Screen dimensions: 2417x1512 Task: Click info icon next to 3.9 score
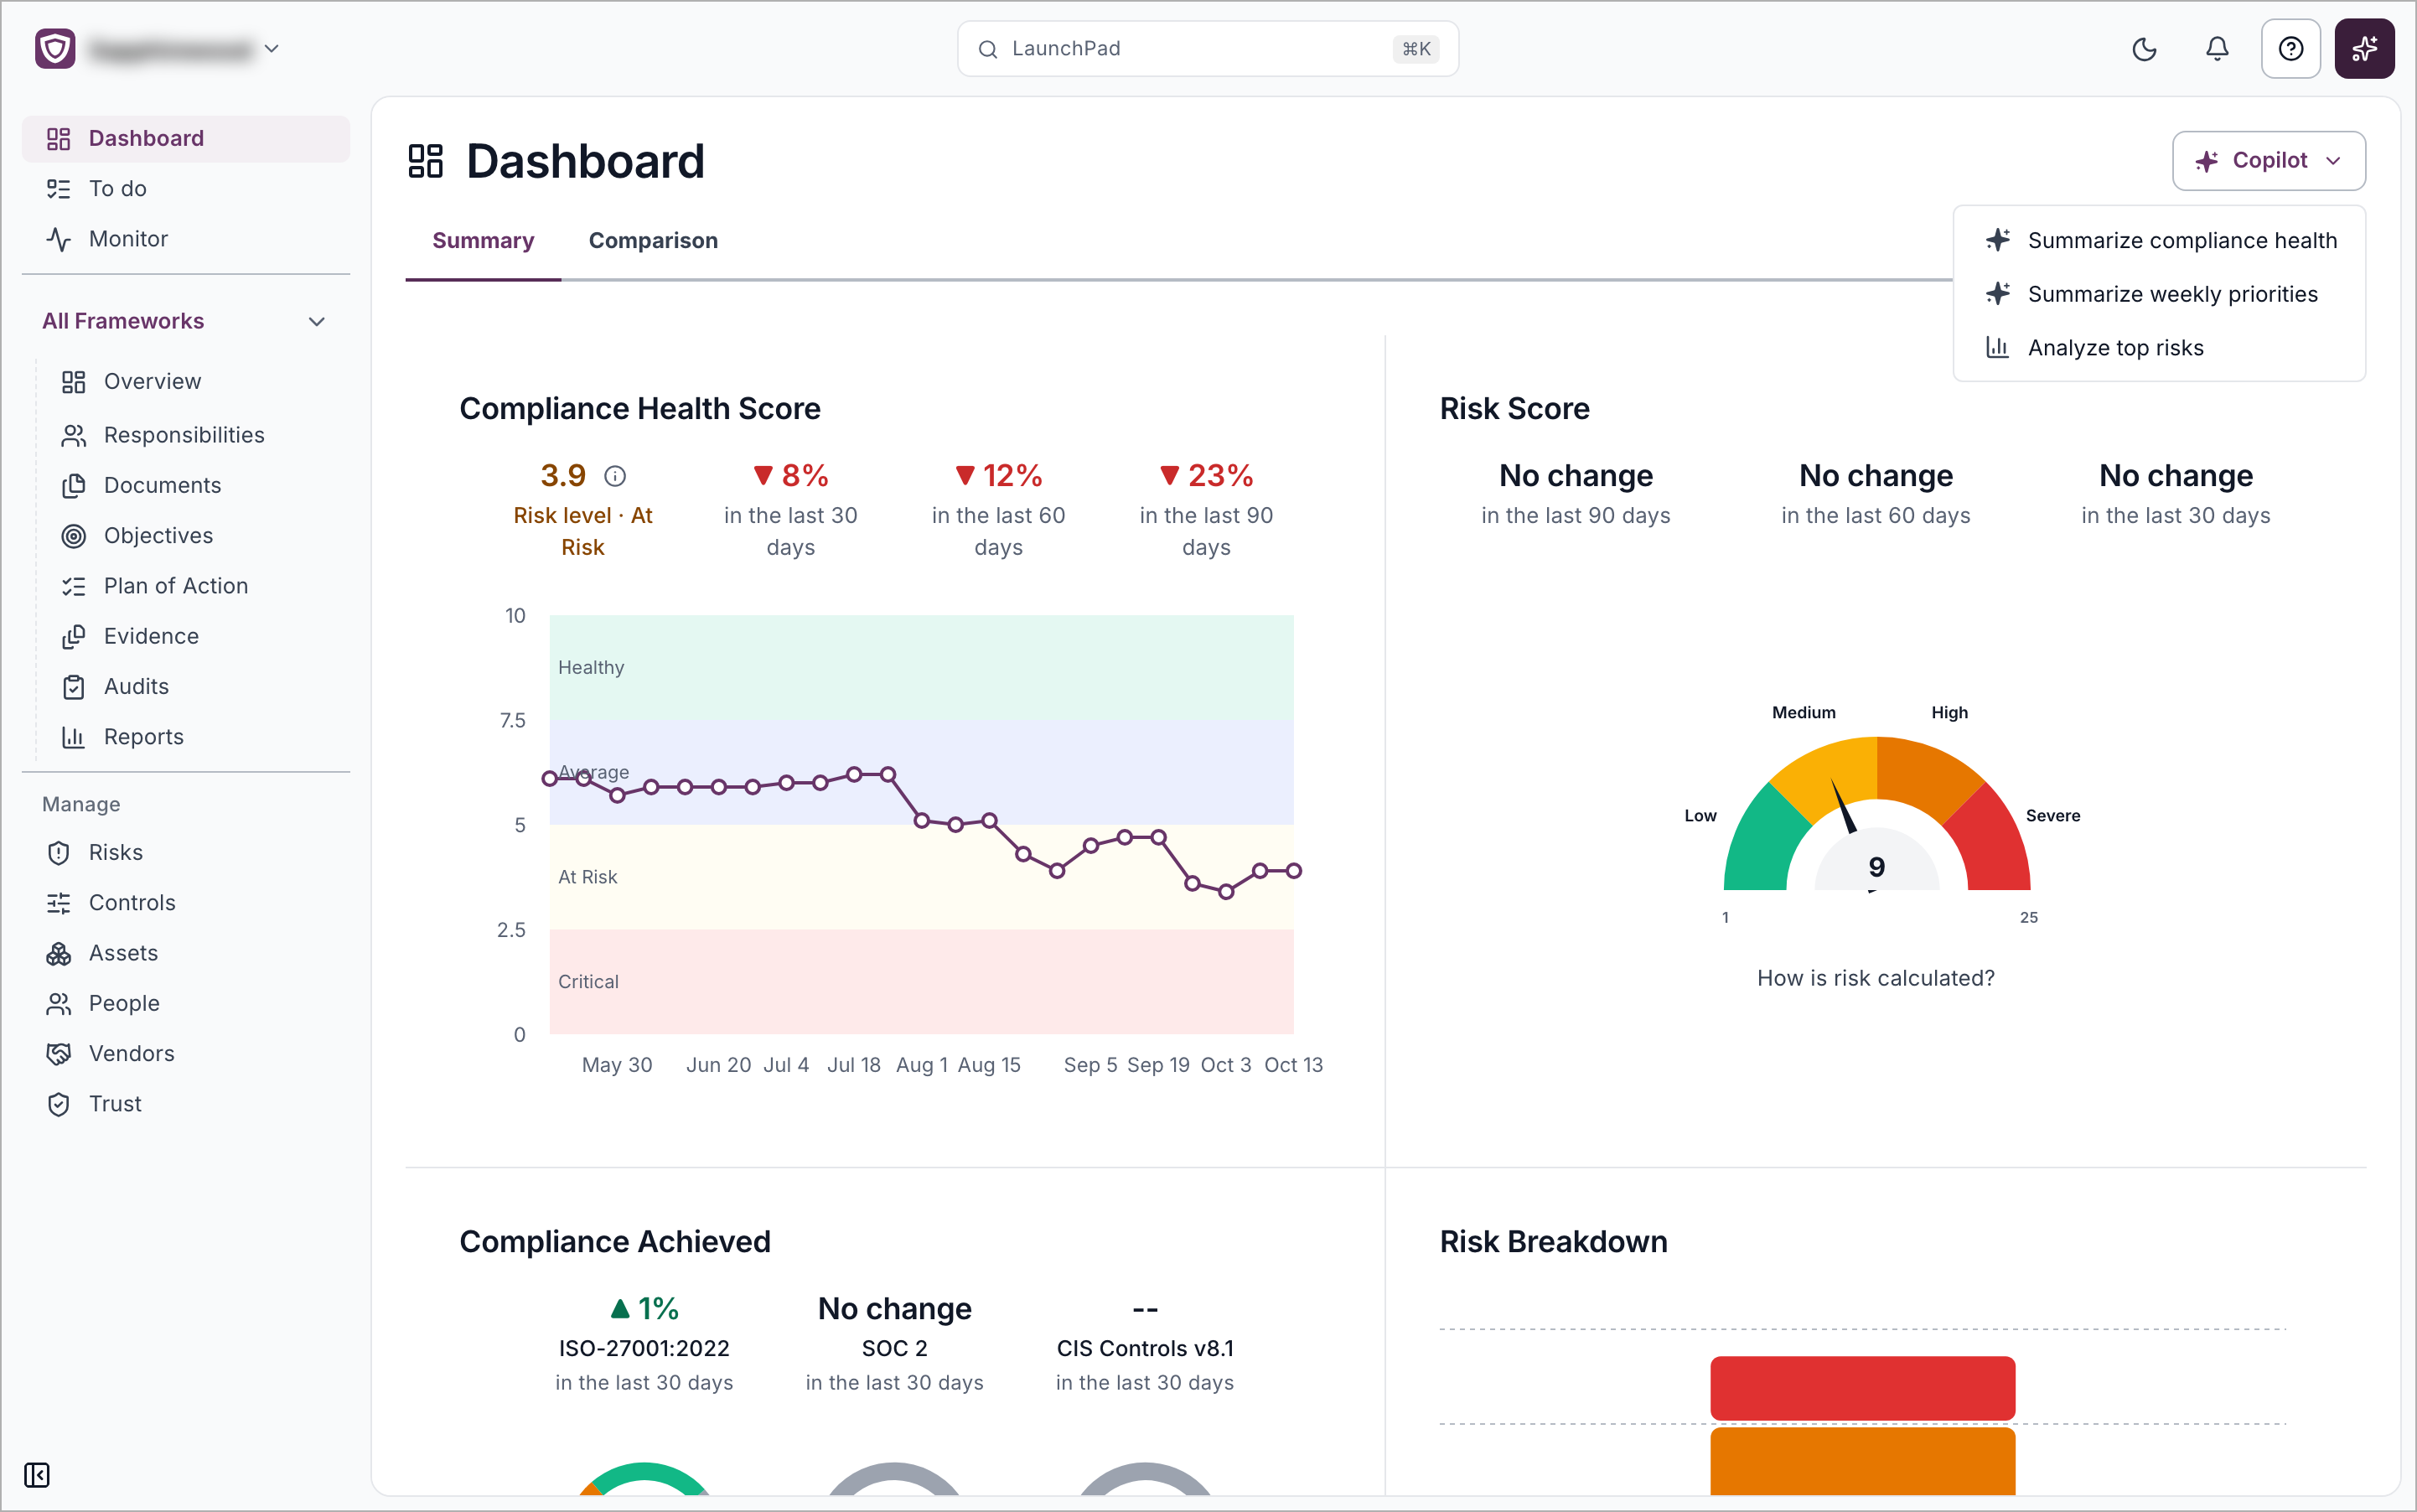click(615, 476)
